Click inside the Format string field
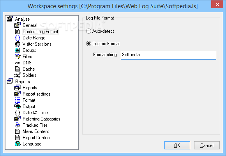The width and height of the screenshot is (226, 156). pos(168,55)
